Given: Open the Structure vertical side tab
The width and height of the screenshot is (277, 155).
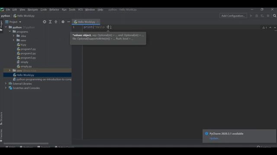Looking at the screenshot, I should 1,118.
